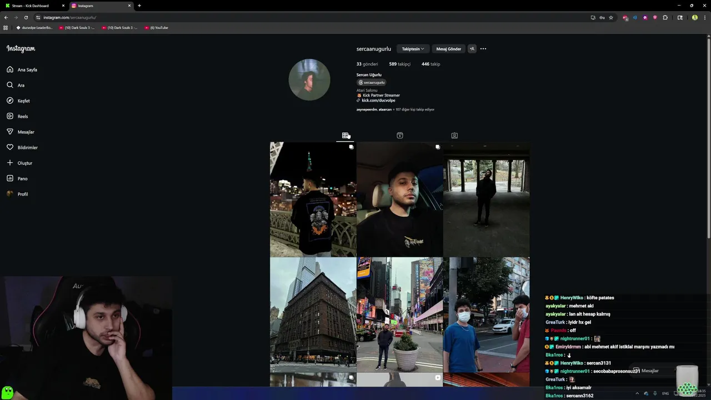Click the Sercan Uğurlu display name
This screenshot has height=400, width=711.
tap(369, 75)
